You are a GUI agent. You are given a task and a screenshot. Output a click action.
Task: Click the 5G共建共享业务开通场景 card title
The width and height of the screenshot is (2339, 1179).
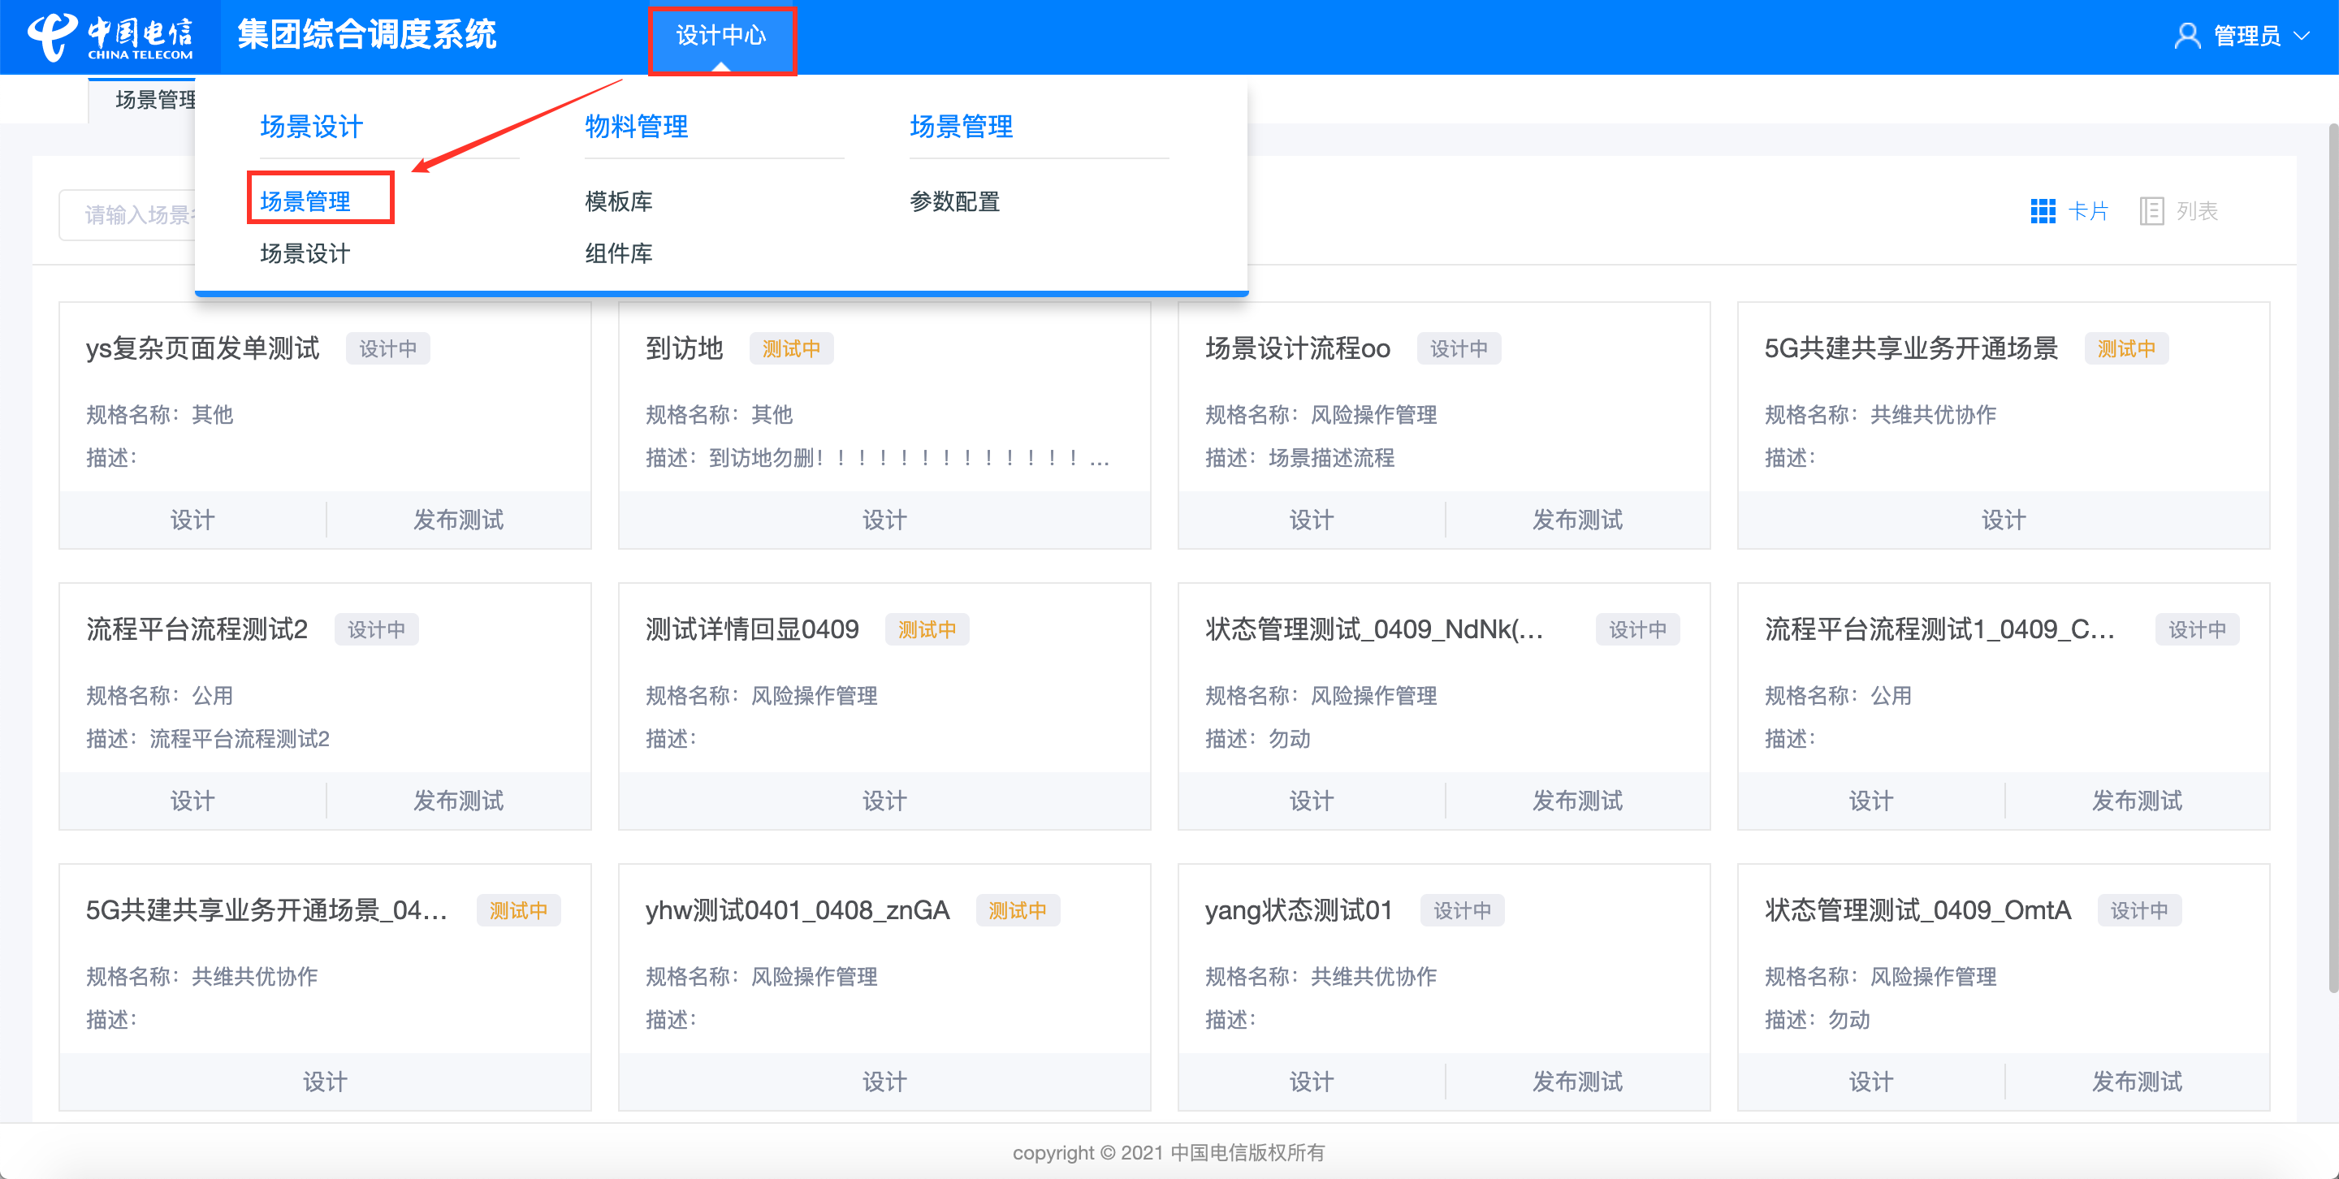(x=1910, y=348)
